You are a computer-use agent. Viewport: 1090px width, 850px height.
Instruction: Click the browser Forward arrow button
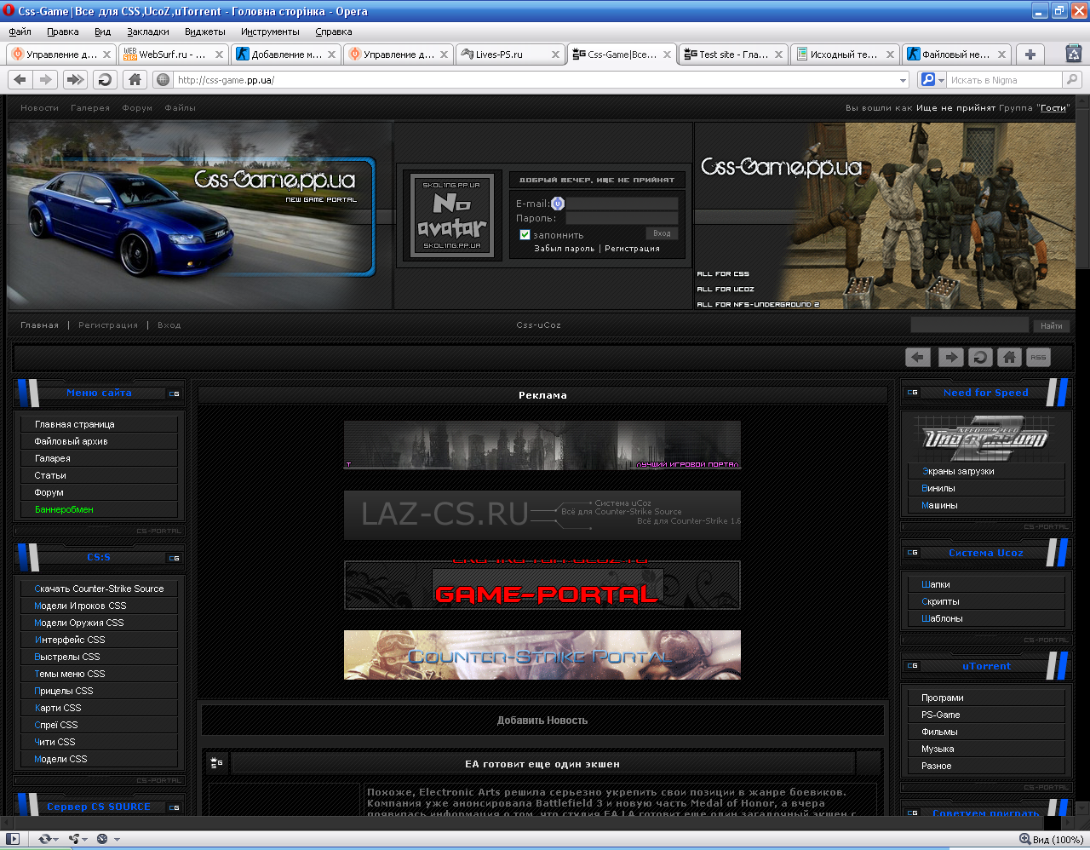coord(46,79)
